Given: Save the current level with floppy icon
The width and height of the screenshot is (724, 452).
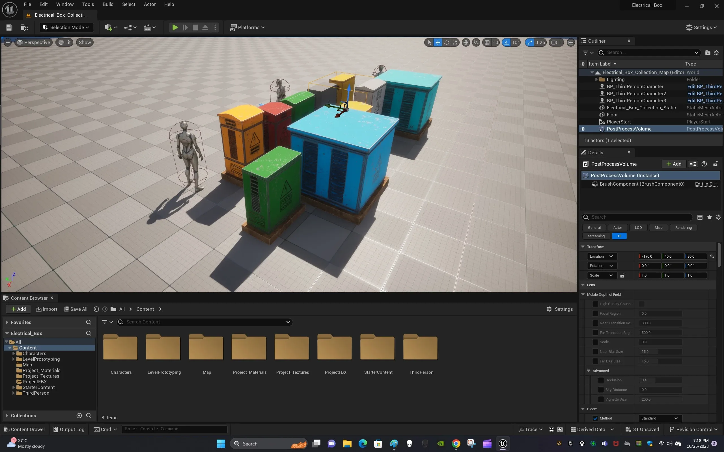Looking at the screenshot, I should (x=9, y=27).
